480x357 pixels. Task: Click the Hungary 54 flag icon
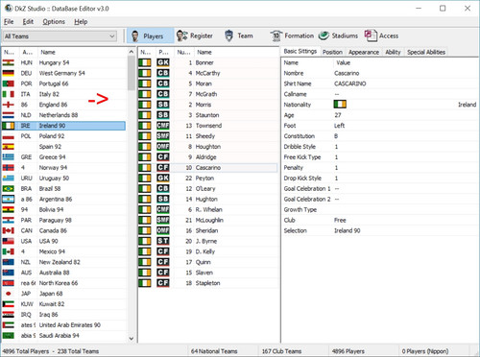[x=9, y=62]
